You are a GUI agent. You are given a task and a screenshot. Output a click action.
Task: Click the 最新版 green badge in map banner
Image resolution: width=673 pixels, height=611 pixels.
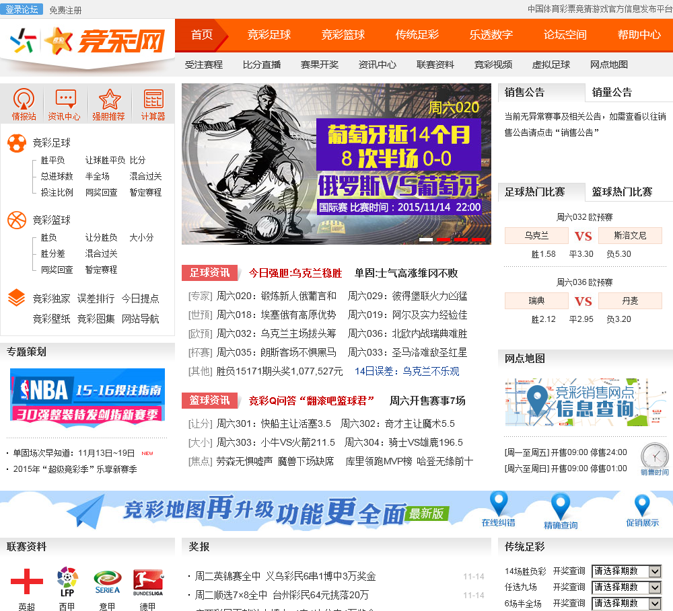pyautogui.click(x=427, y=514)
